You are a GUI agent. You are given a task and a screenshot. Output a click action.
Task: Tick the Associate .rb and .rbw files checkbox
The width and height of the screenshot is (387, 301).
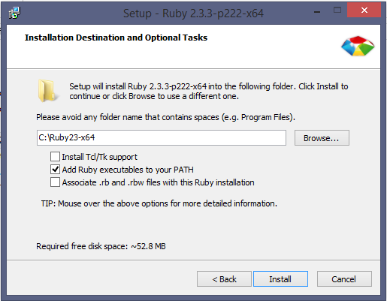[55, 182]
